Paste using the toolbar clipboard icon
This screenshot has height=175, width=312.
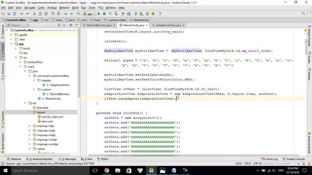pyautogui.click(x=46, y=14)
